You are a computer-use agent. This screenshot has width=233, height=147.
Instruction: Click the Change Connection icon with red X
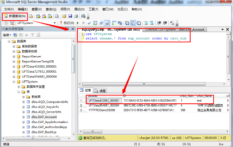12,23
